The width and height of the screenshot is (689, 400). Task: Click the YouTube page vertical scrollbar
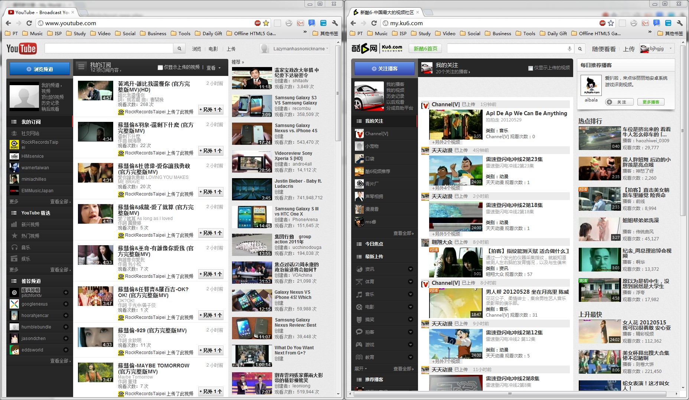coord(338,93)
